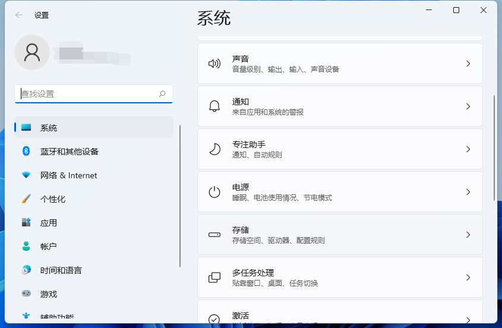The width and height of the screenshot is (502, 328).
Task: Expand the 存储 row chevron arrow
Action: point(468,235)
